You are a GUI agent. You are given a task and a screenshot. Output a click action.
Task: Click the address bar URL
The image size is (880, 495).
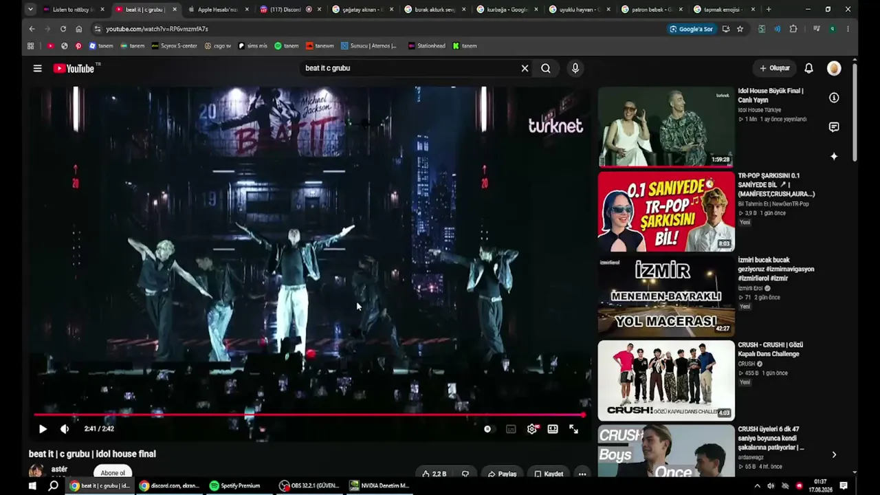pyautogui.click(x=157, y=29)
